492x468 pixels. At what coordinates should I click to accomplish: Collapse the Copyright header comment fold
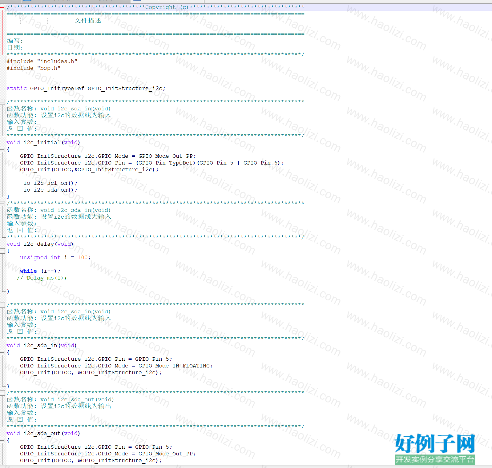(x=2, y=7)
